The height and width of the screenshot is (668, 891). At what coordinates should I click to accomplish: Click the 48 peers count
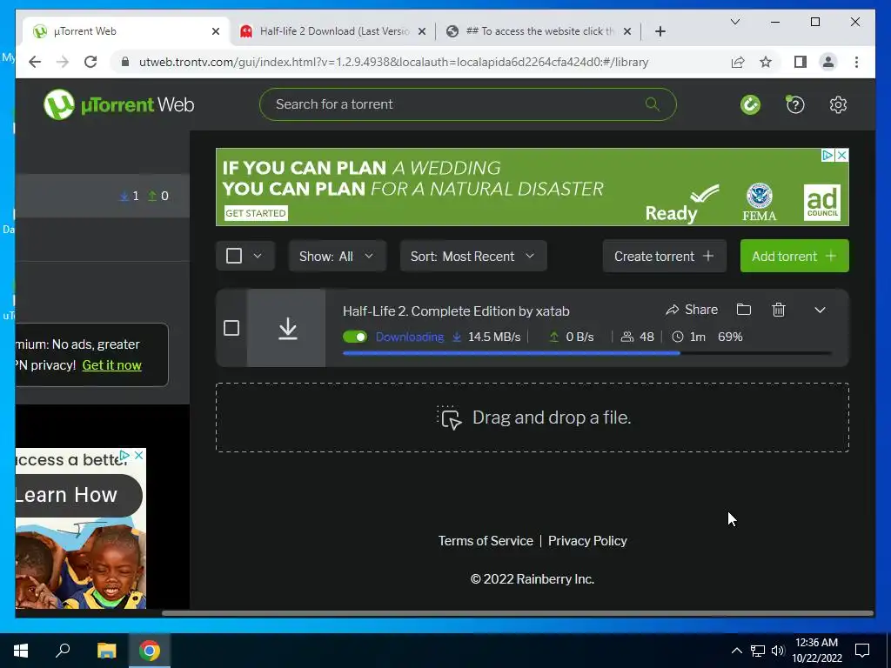point(646,337)
